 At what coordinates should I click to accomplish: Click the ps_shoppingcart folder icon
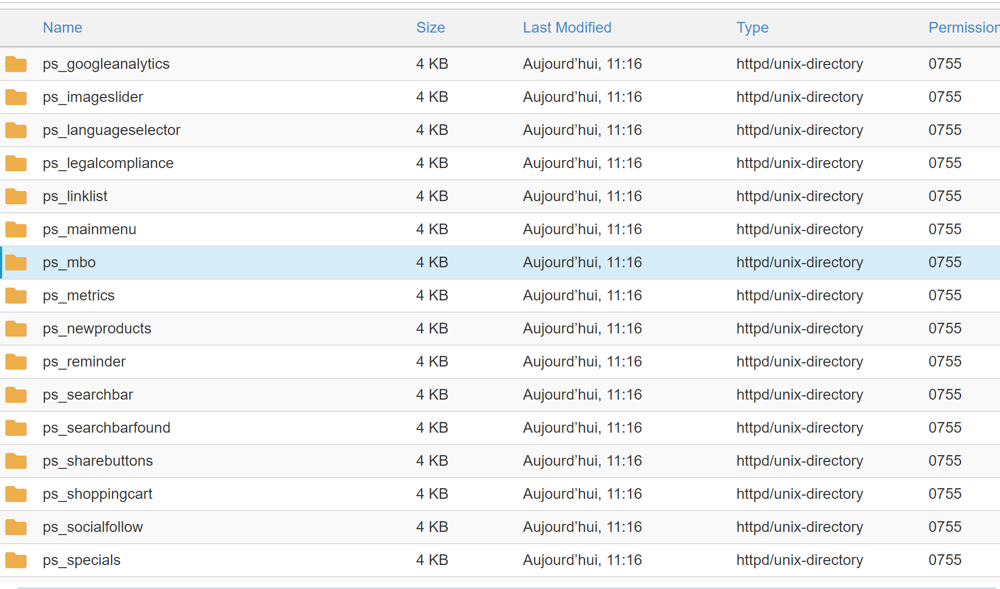click(x=16, y=494)
